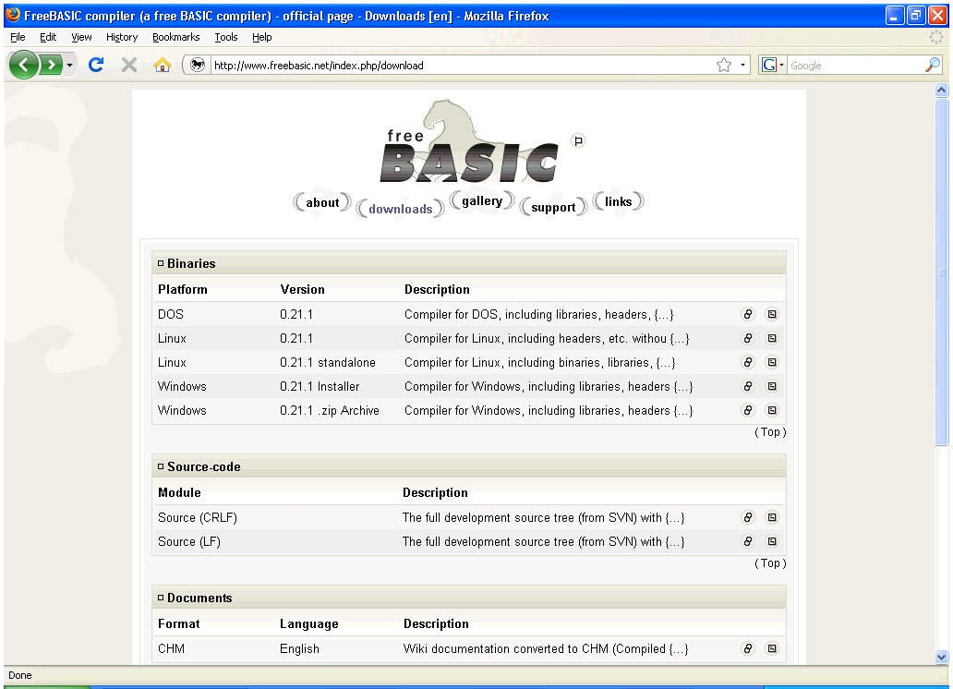953x689 pixels.
Task: Open the Tools menu
Action: click(225, 37)
